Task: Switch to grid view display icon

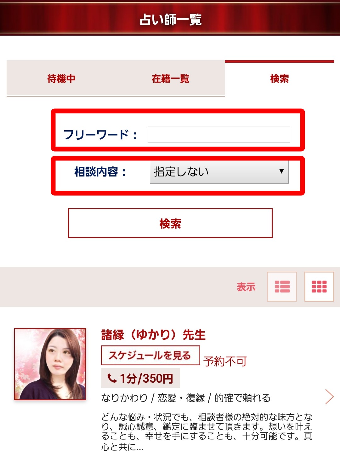Action: pos(319,287)
